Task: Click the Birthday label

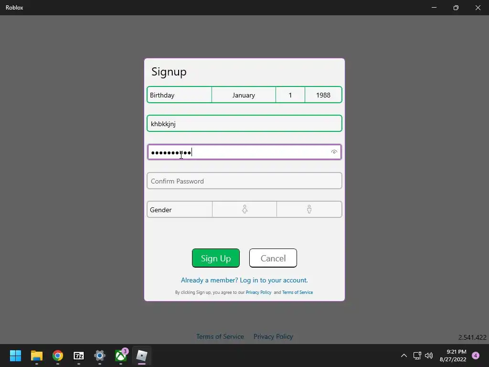Action: pos(162,95)
